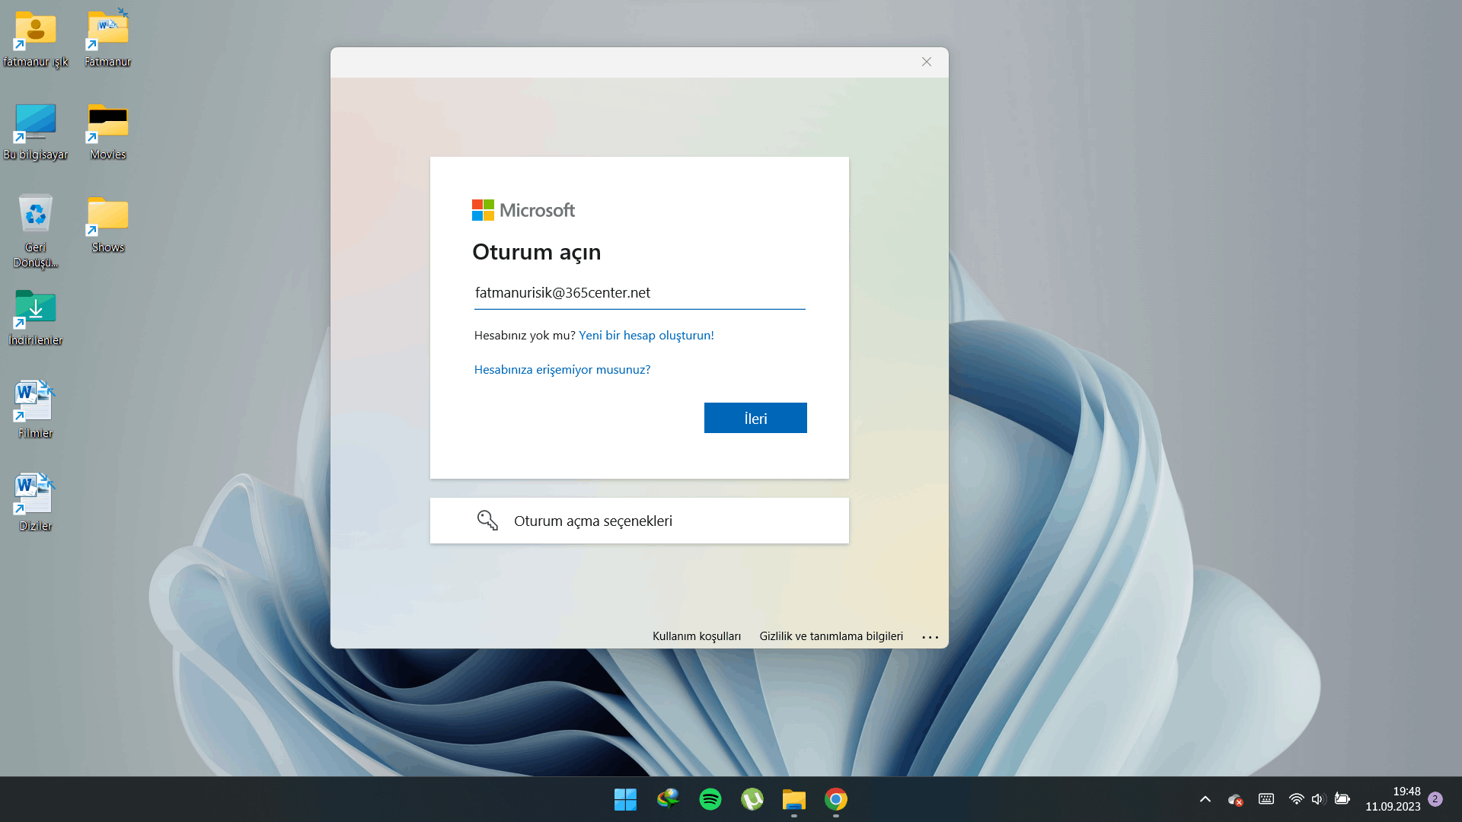The width and height of the screenshot is (1462, 822).
Task: Open the Windows Start menu
Action: click(x=625, y=799)
